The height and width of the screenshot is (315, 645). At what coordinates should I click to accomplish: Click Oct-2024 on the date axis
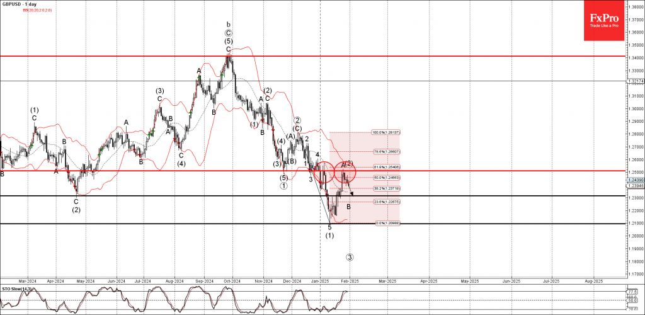[x=232, y=280]
